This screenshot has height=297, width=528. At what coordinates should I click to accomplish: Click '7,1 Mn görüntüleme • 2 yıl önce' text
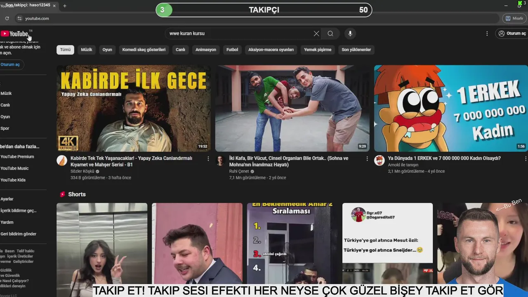coord(257,178)
